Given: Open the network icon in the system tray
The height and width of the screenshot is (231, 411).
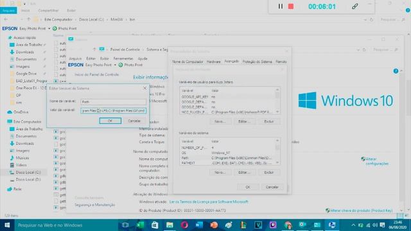Looking at the screenshot, I should (368, 225).
